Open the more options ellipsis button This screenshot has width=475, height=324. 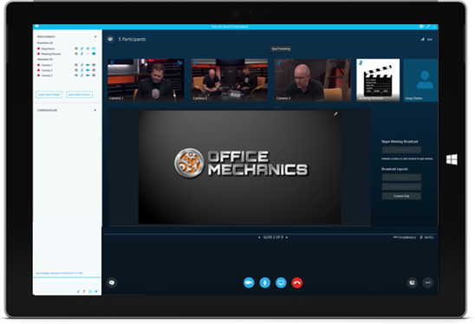click(427, 282)
